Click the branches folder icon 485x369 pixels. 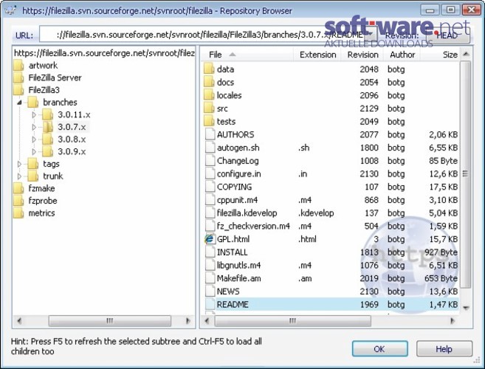click(32, 103)
